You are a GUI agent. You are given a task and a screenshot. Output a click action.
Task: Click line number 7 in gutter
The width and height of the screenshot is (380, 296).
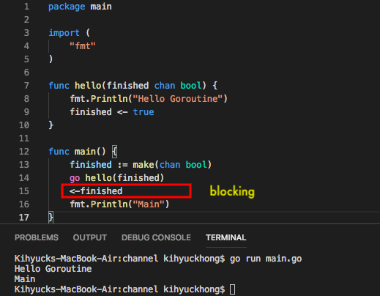[x=26, y=86]
